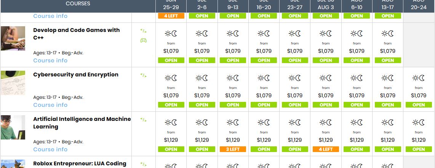Click the gamepad icon beside the C++ games course
This screenshot has width=435, height=168.
(143, 41)
